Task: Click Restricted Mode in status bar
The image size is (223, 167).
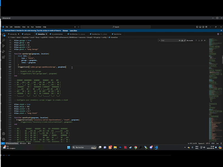Action: [12, 143]
